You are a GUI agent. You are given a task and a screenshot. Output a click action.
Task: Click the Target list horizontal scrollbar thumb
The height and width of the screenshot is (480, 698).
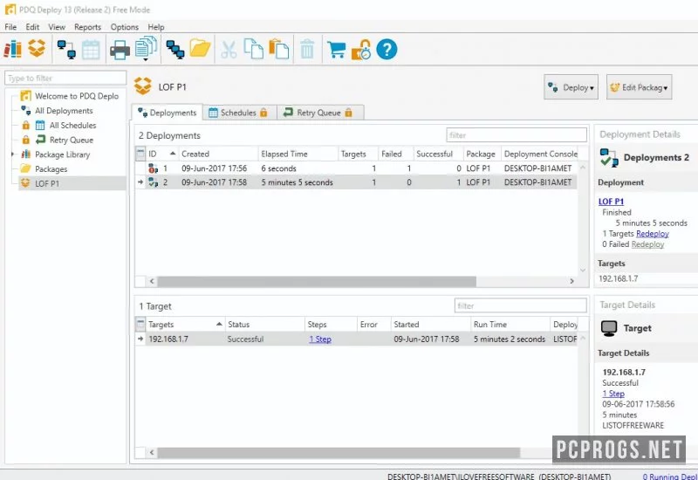[x=339, y=452]
